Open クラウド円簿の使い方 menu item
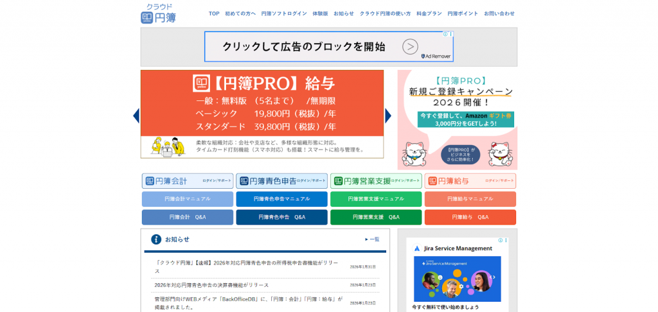The height and width of the screenshot is (312, 658). pos(385,13)
